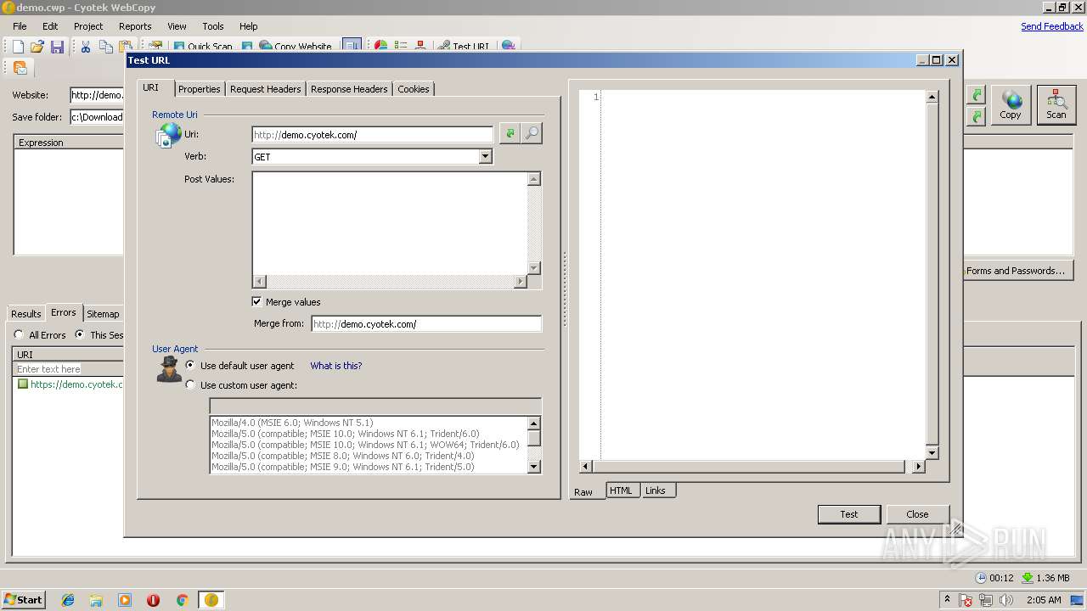Screen dimensions: 1087x611
Task: Click the globe icon after Test URL
Action: [508, 46]
